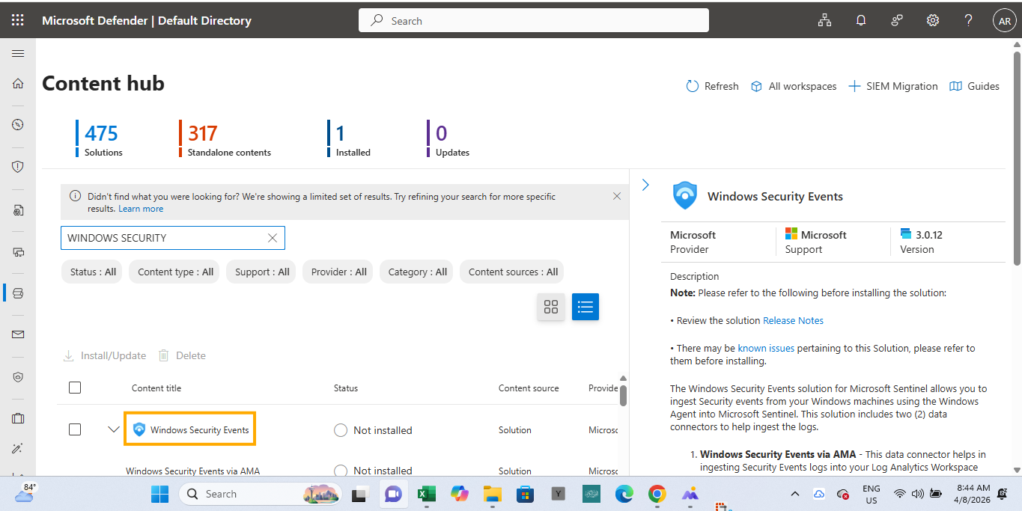Viewport: 1022px width, 511px height.
Task: Filter by 317 Standalone contents
Action: (x=225, y=138)
